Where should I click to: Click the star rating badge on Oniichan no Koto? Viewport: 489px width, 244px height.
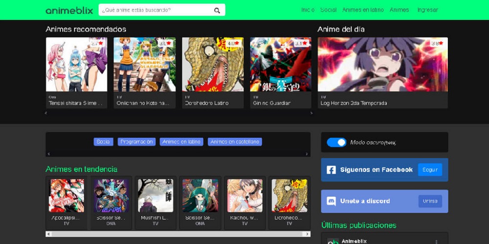coord(165,43)
